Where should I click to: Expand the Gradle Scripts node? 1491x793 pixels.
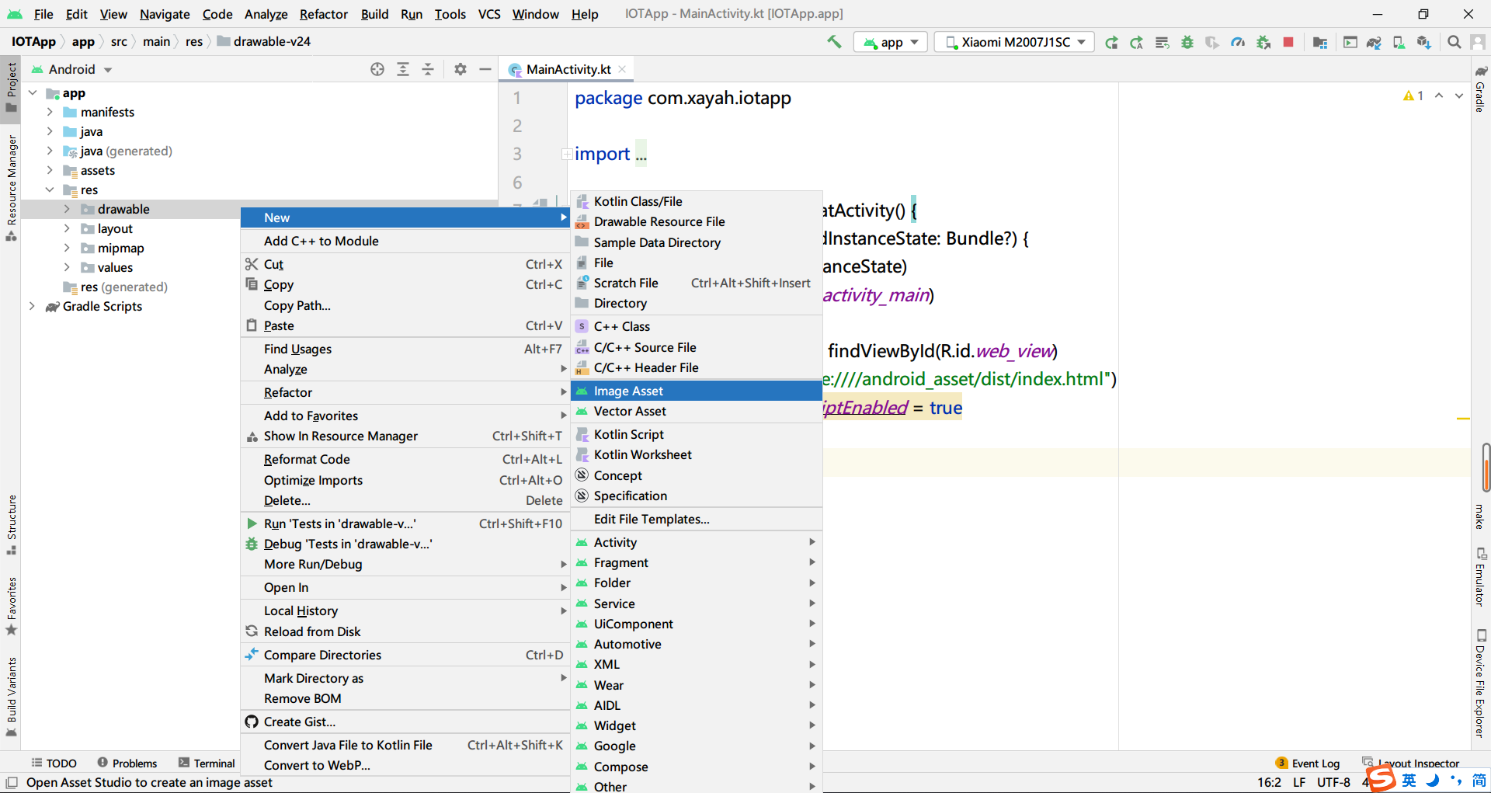pyautogui.click(x=32, y=306)
